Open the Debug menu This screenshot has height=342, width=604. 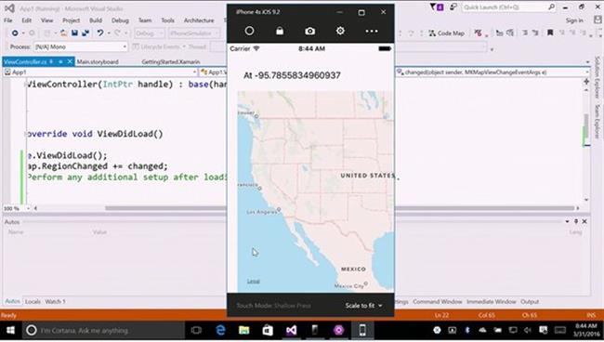click(x=120, y=20)
